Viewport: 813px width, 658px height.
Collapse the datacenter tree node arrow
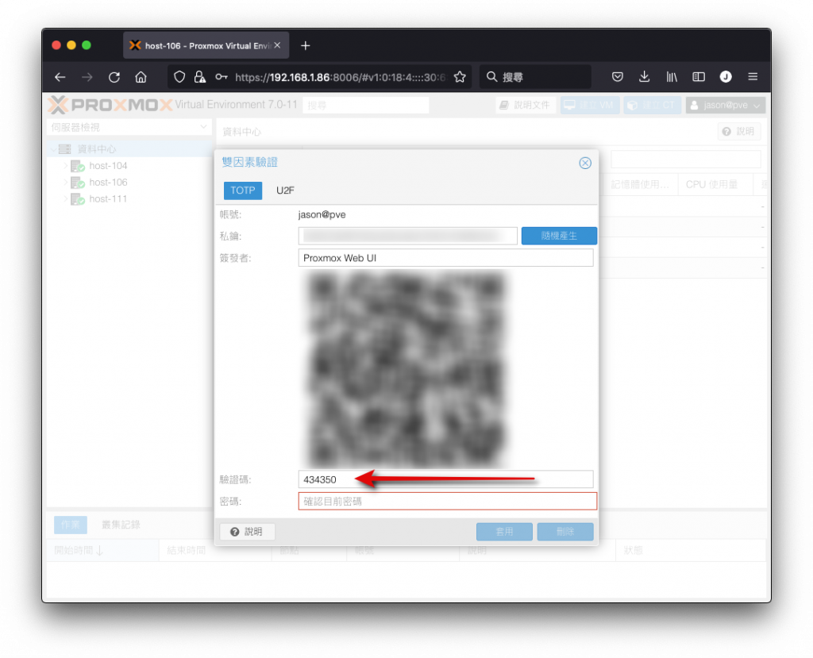(53, 149)
